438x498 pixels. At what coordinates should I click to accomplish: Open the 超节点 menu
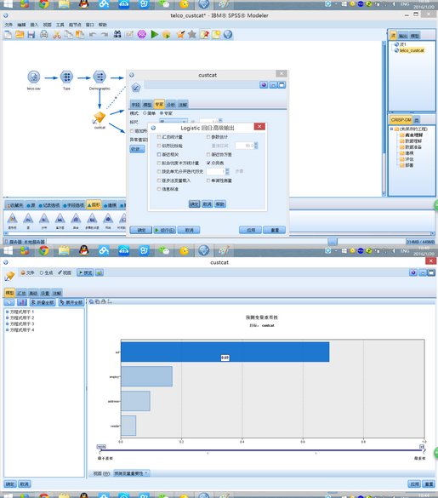(75, 25)
